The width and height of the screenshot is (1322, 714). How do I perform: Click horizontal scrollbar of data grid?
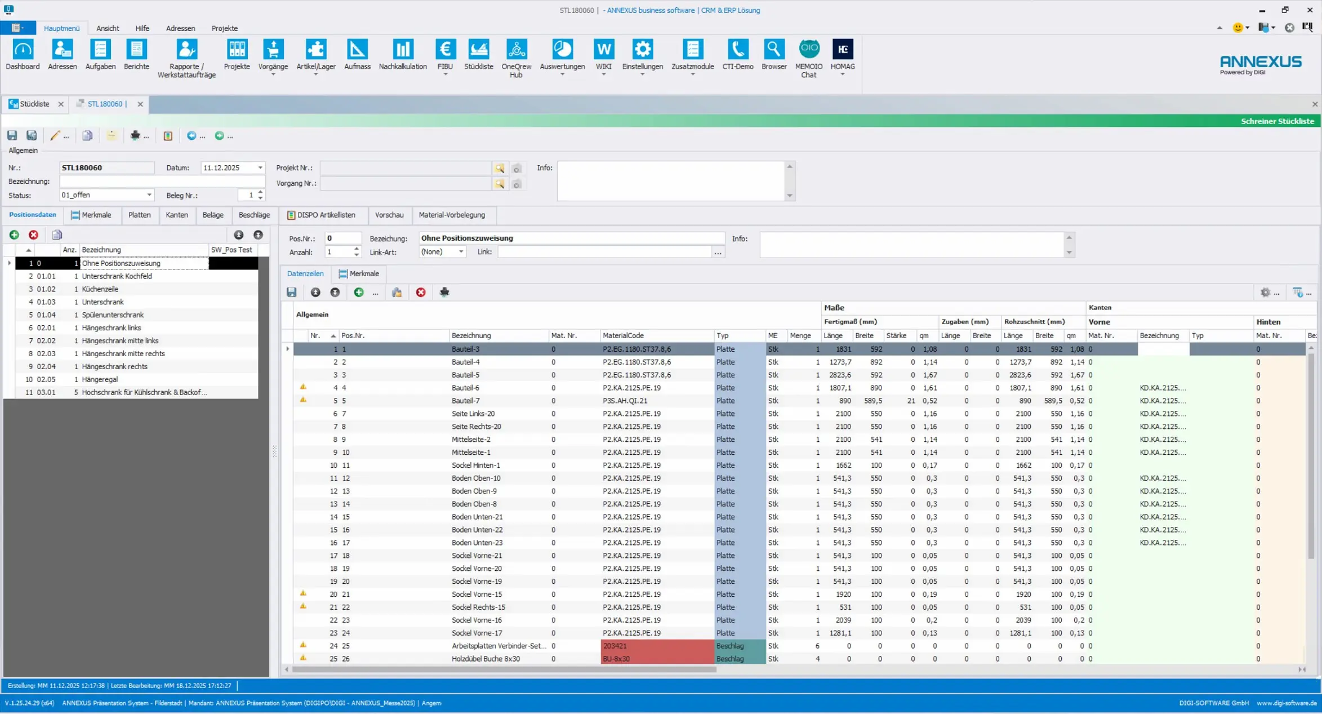[x=504, y=669]
